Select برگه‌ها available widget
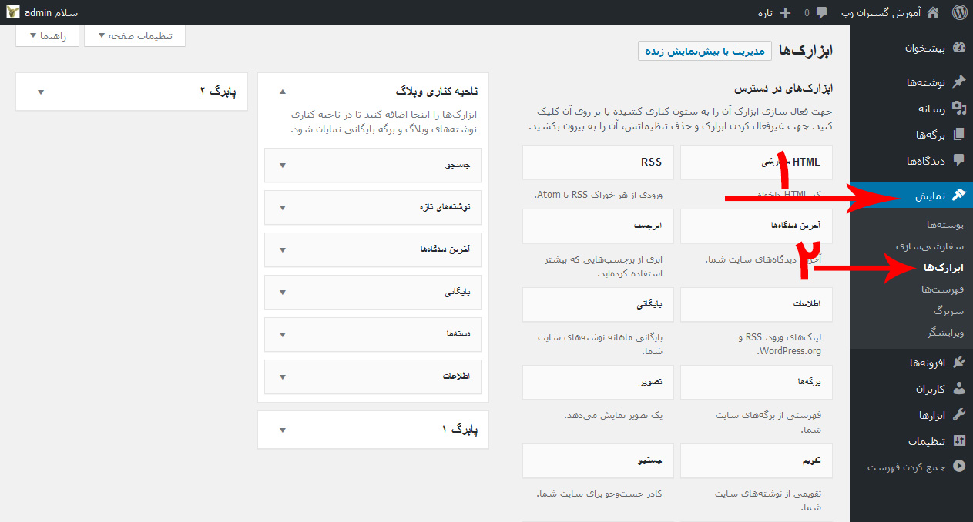973x522 pixels. (757, 383)
